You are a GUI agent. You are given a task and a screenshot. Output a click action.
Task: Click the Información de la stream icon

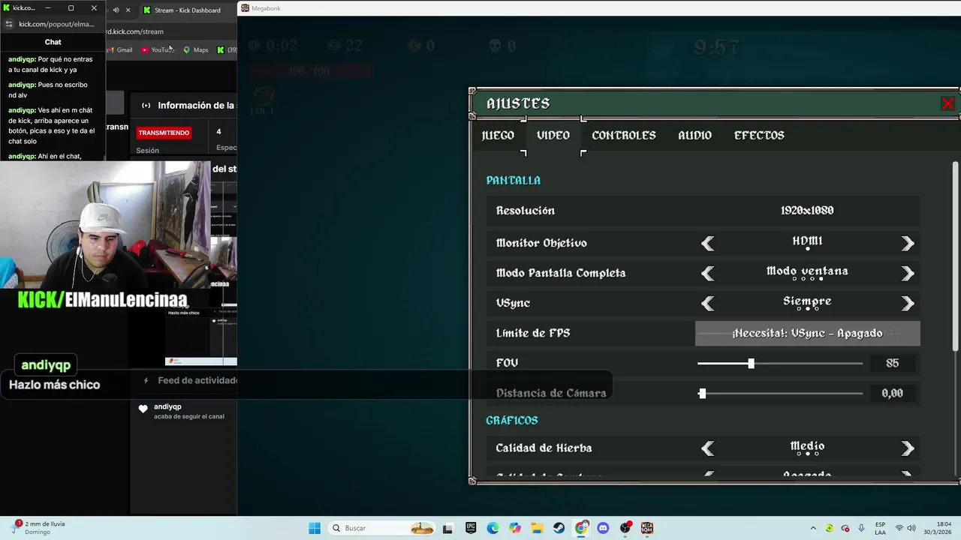pyautogui.click(x=146, y=106)
